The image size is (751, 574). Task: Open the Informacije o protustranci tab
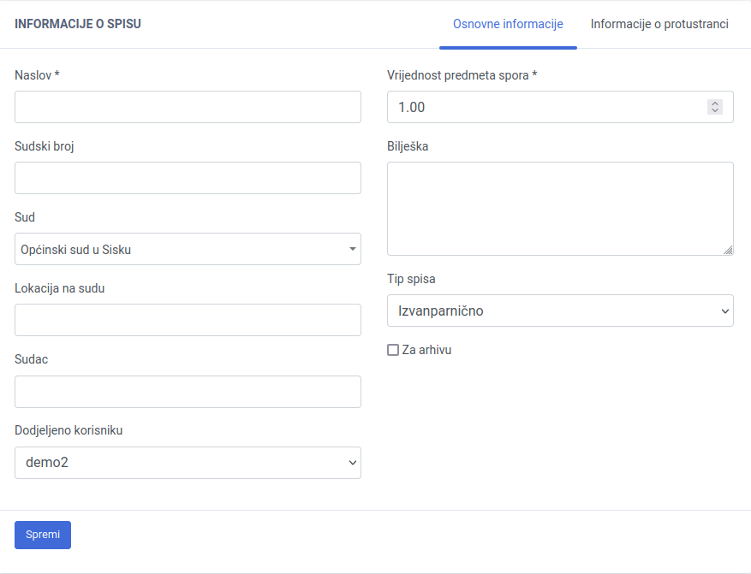pyautogui.click(x=659, y=24)
